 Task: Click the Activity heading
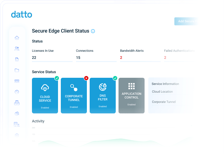(38, 121)
